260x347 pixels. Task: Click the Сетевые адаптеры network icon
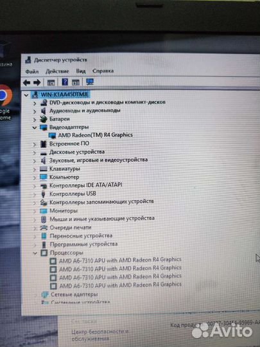tap(45, 294)
